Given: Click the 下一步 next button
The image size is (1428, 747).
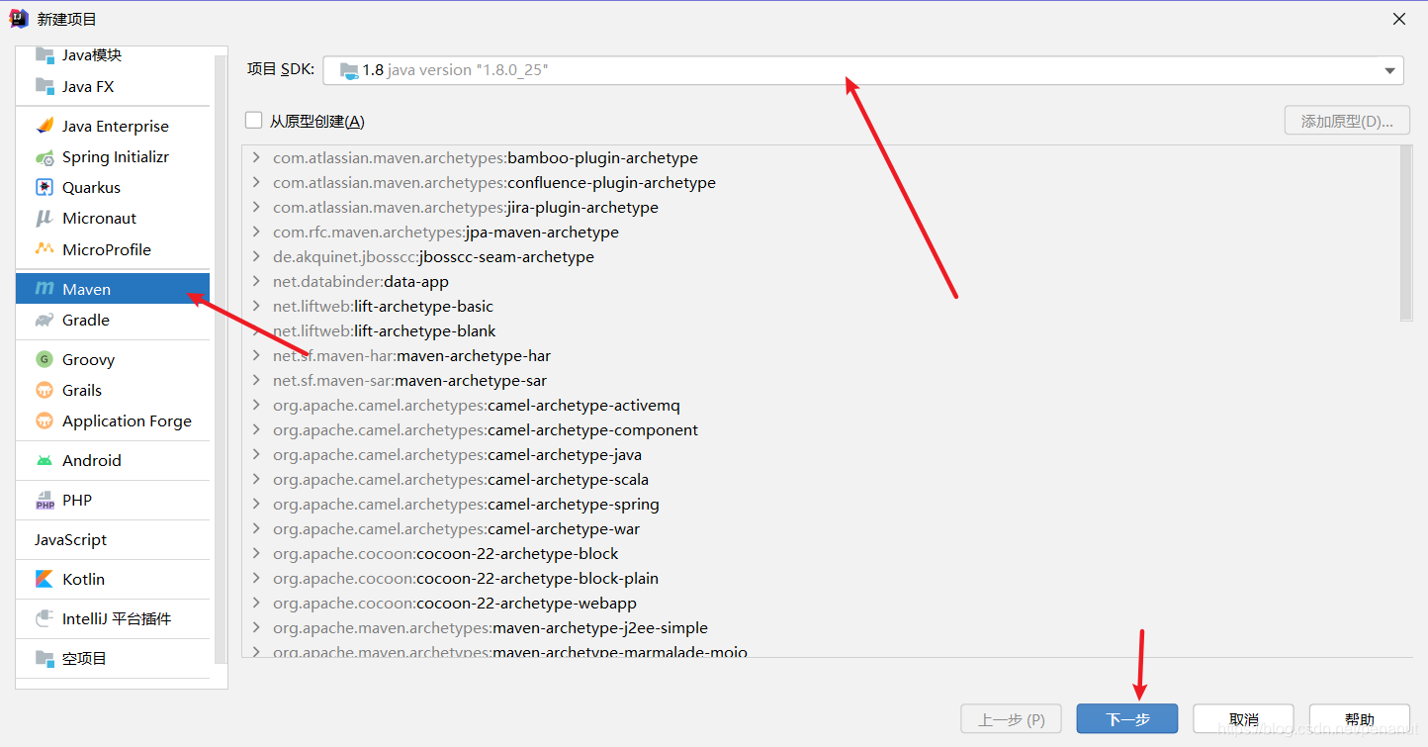Looking at the screenshot, I should [x=1126, y=719].
